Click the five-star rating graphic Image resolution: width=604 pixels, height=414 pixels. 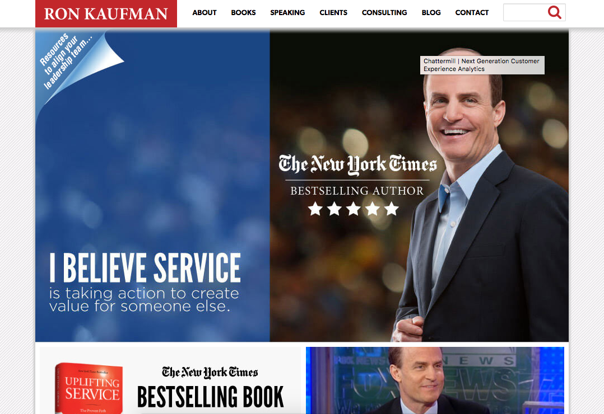(353, 209)
